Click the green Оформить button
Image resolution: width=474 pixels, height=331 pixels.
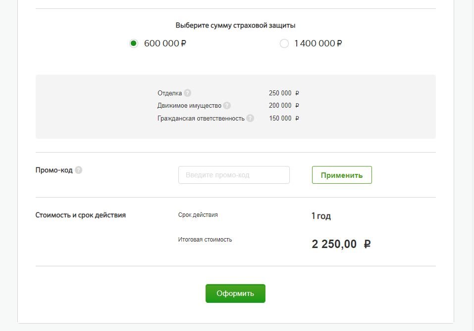coord(235,293)
